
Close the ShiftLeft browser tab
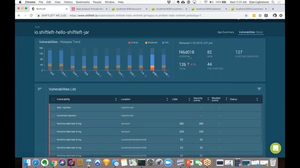(x=67, y=9)
